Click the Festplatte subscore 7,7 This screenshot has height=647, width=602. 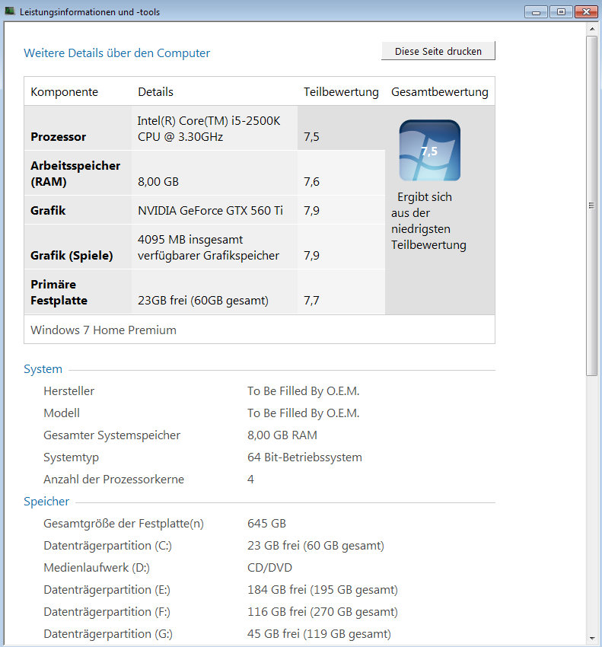311,301
